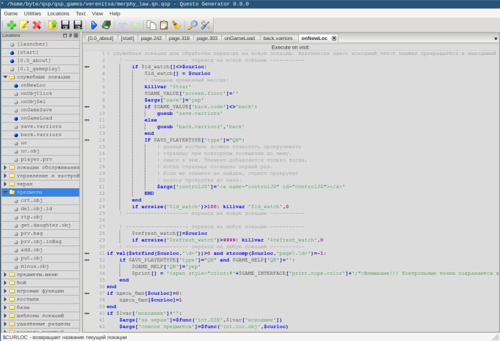The width and height of the screenshot is (500, 341).
Task: Open the tab list dropdown arrow
Action: point(496,39)
